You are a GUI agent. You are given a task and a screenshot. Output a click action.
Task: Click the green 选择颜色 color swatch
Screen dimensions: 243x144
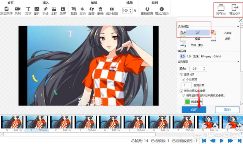tap(188, 102)
